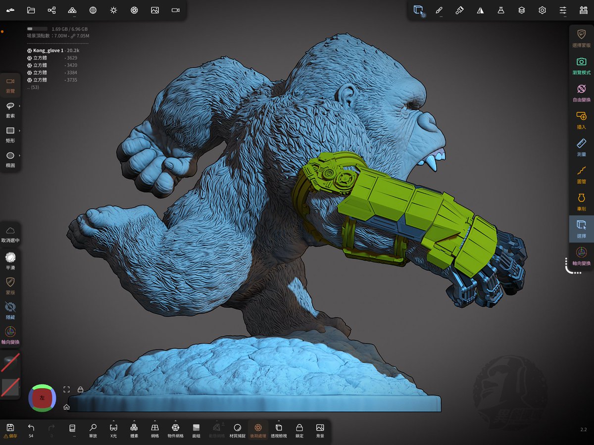Open the gear settings menu
Image resolution: width=594 pixels, height=445 pixels.
coord(542,10)
